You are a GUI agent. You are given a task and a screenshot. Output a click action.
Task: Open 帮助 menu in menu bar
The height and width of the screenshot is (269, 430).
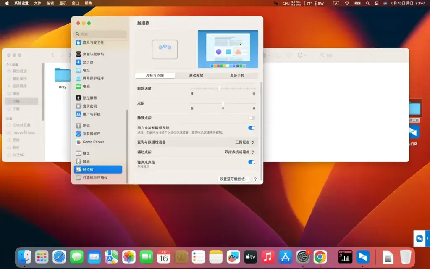pos(88,3)
